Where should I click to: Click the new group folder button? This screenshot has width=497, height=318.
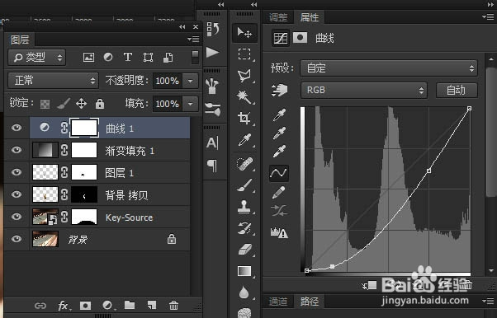pyautogui.click(x=130, y=306)
